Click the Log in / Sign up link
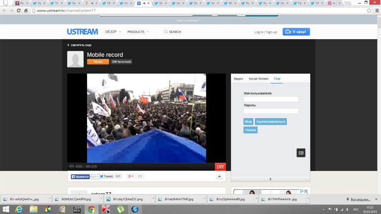 pyautogui.click(x=266, y=32)
